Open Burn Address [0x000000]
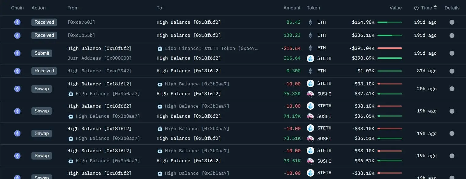The height and width of the screenshot is (179, 466). pos(99,58)
